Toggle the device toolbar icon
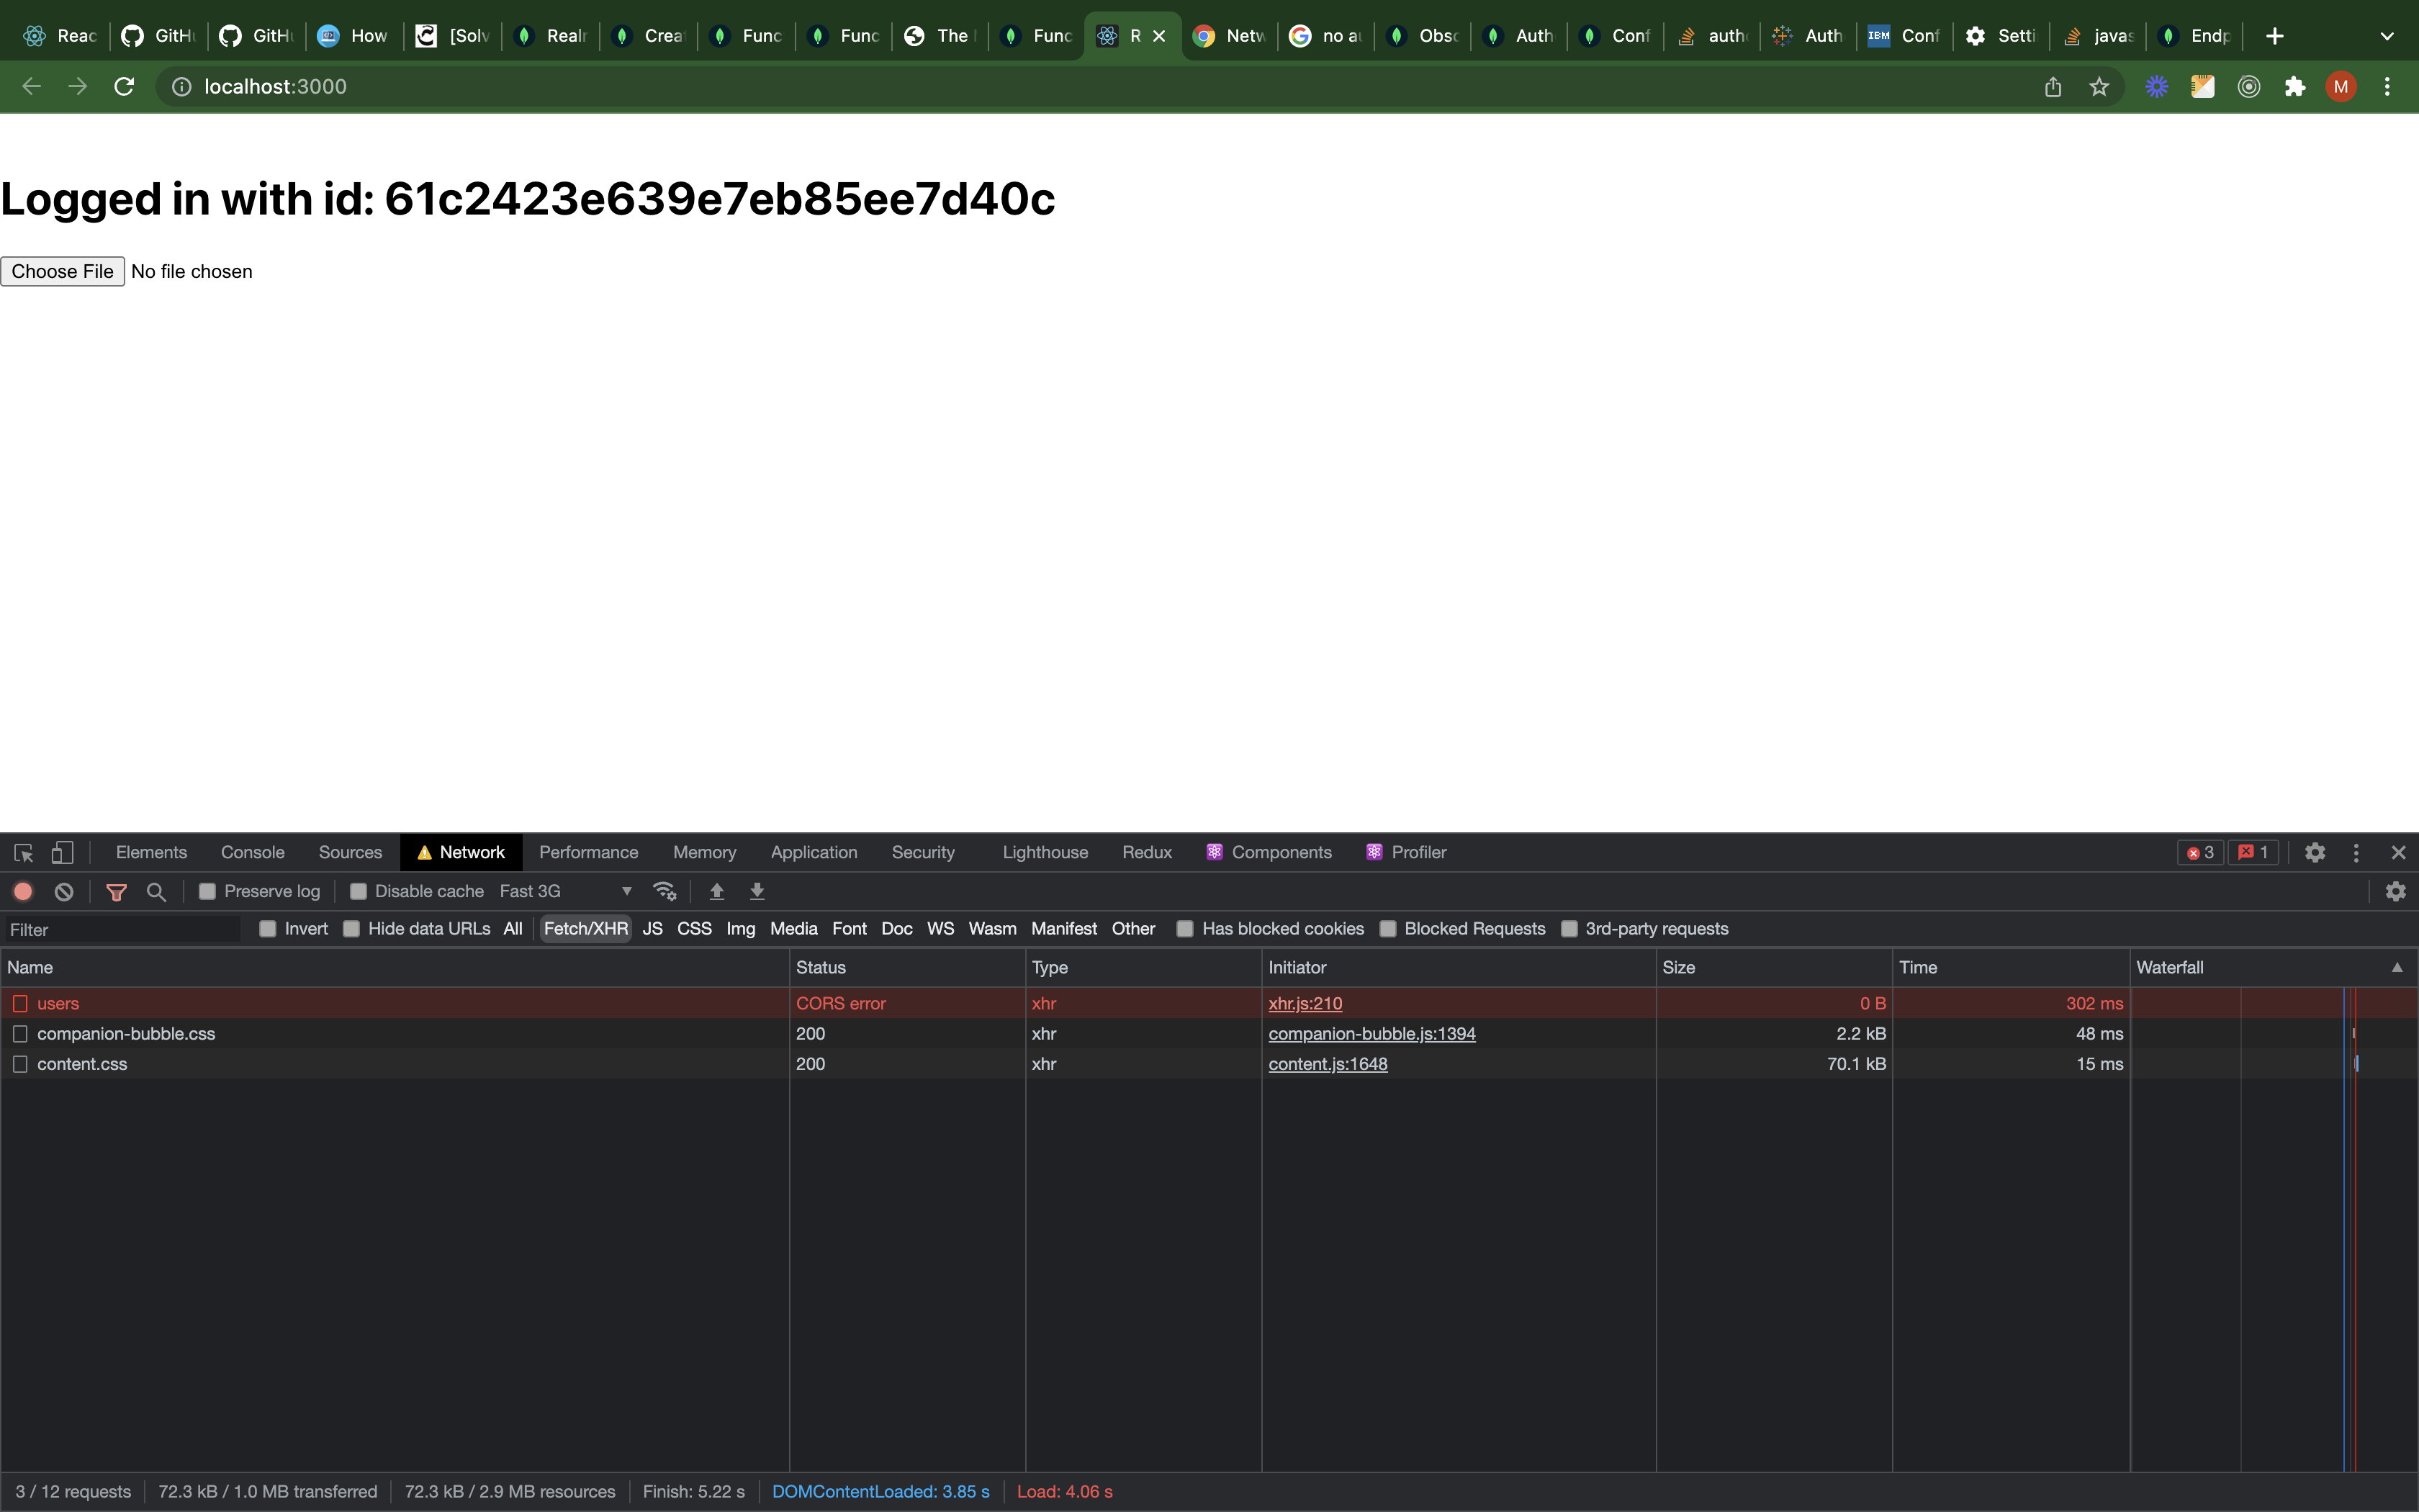This screenshot has height=1512, width=2419. (62, 852)
